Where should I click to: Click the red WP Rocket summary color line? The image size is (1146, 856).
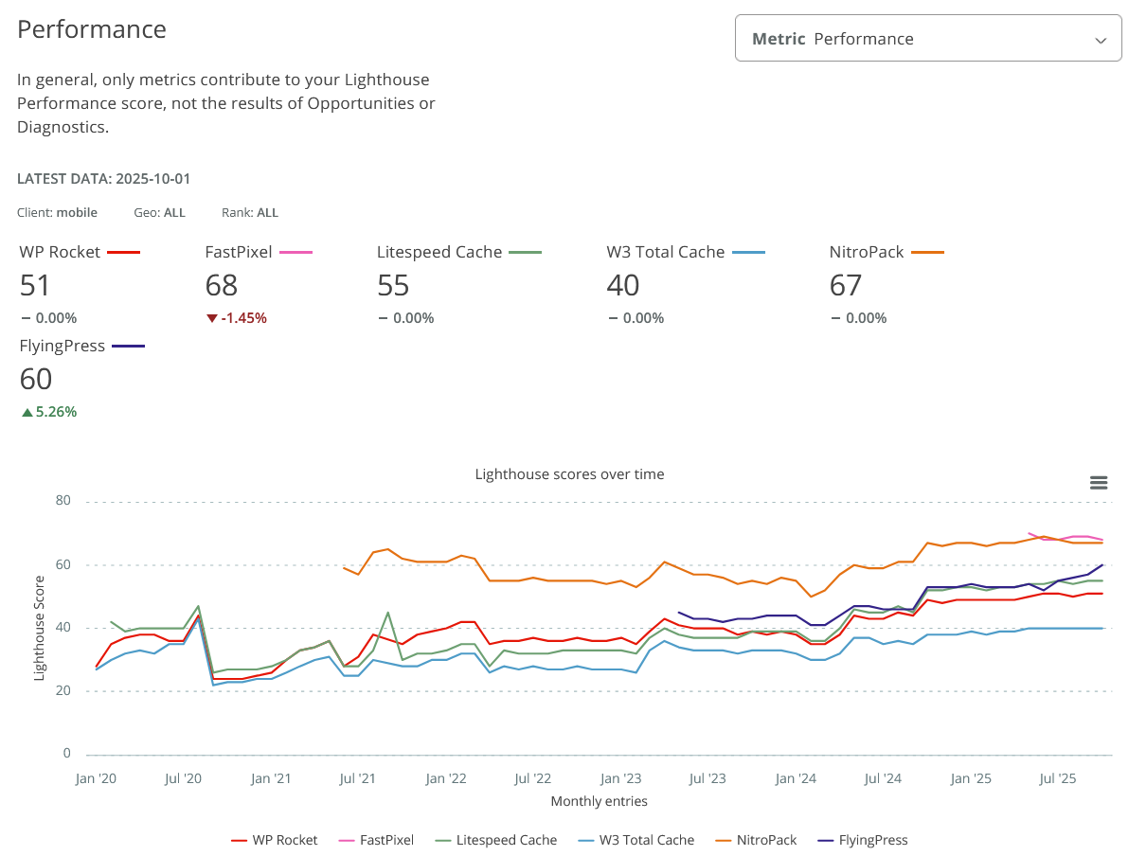click(x=123, y=253)
